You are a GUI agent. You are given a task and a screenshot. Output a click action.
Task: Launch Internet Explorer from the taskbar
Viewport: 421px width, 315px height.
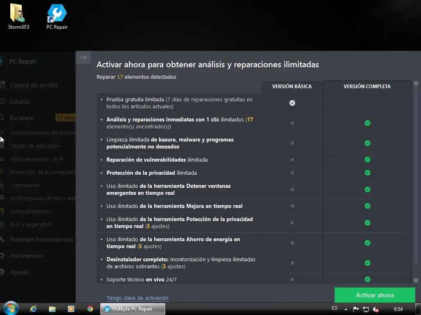[x=33, y=309]
